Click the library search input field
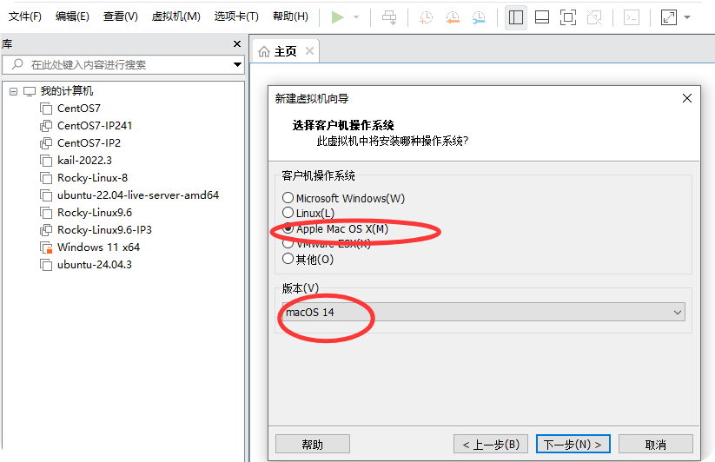The height and width of the screenshot is (462, 715). [123, 65]
